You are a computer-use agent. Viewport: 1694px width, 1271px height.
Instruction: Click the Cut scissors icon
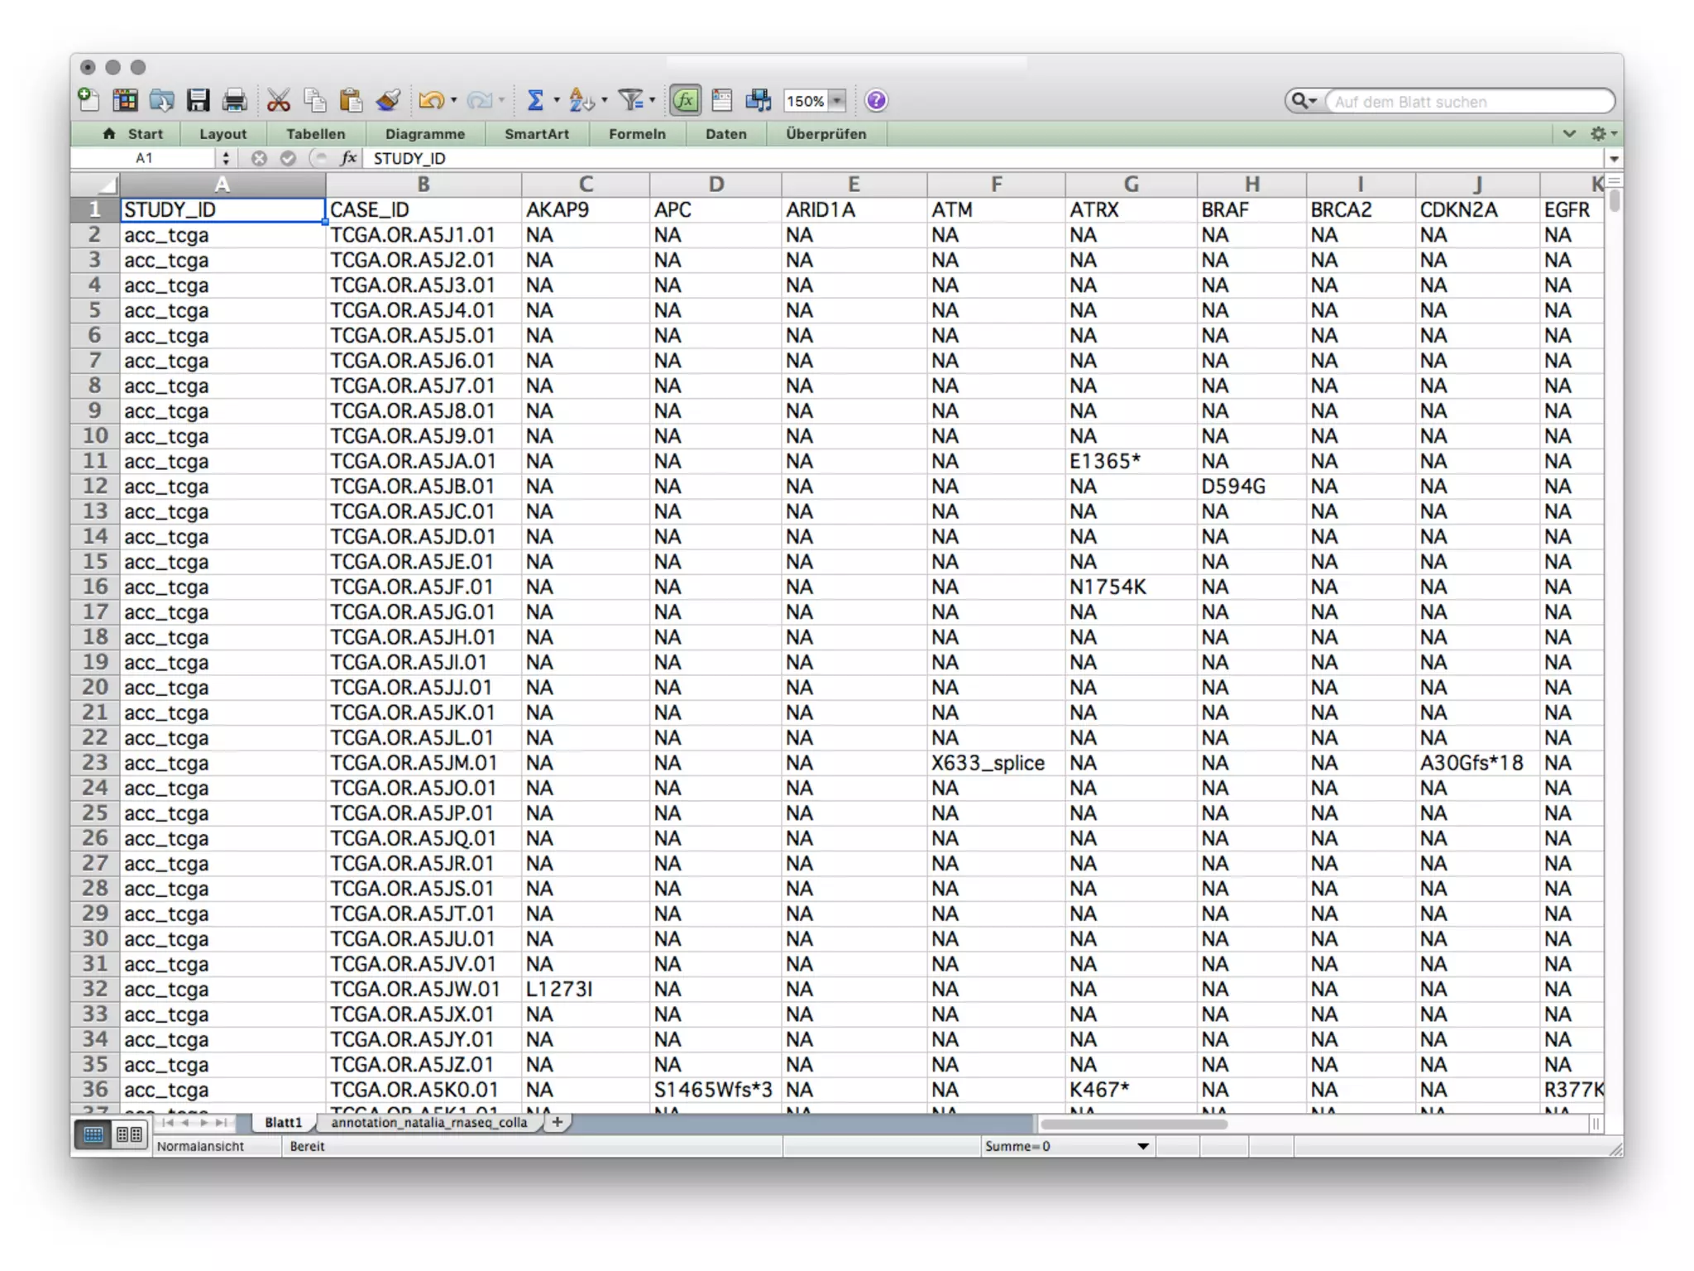(279, 101)
